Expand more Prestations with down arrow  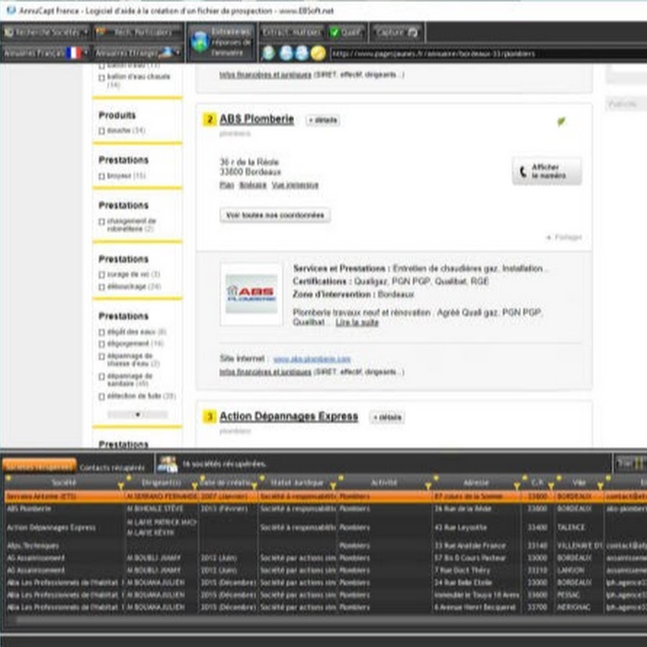137,414
